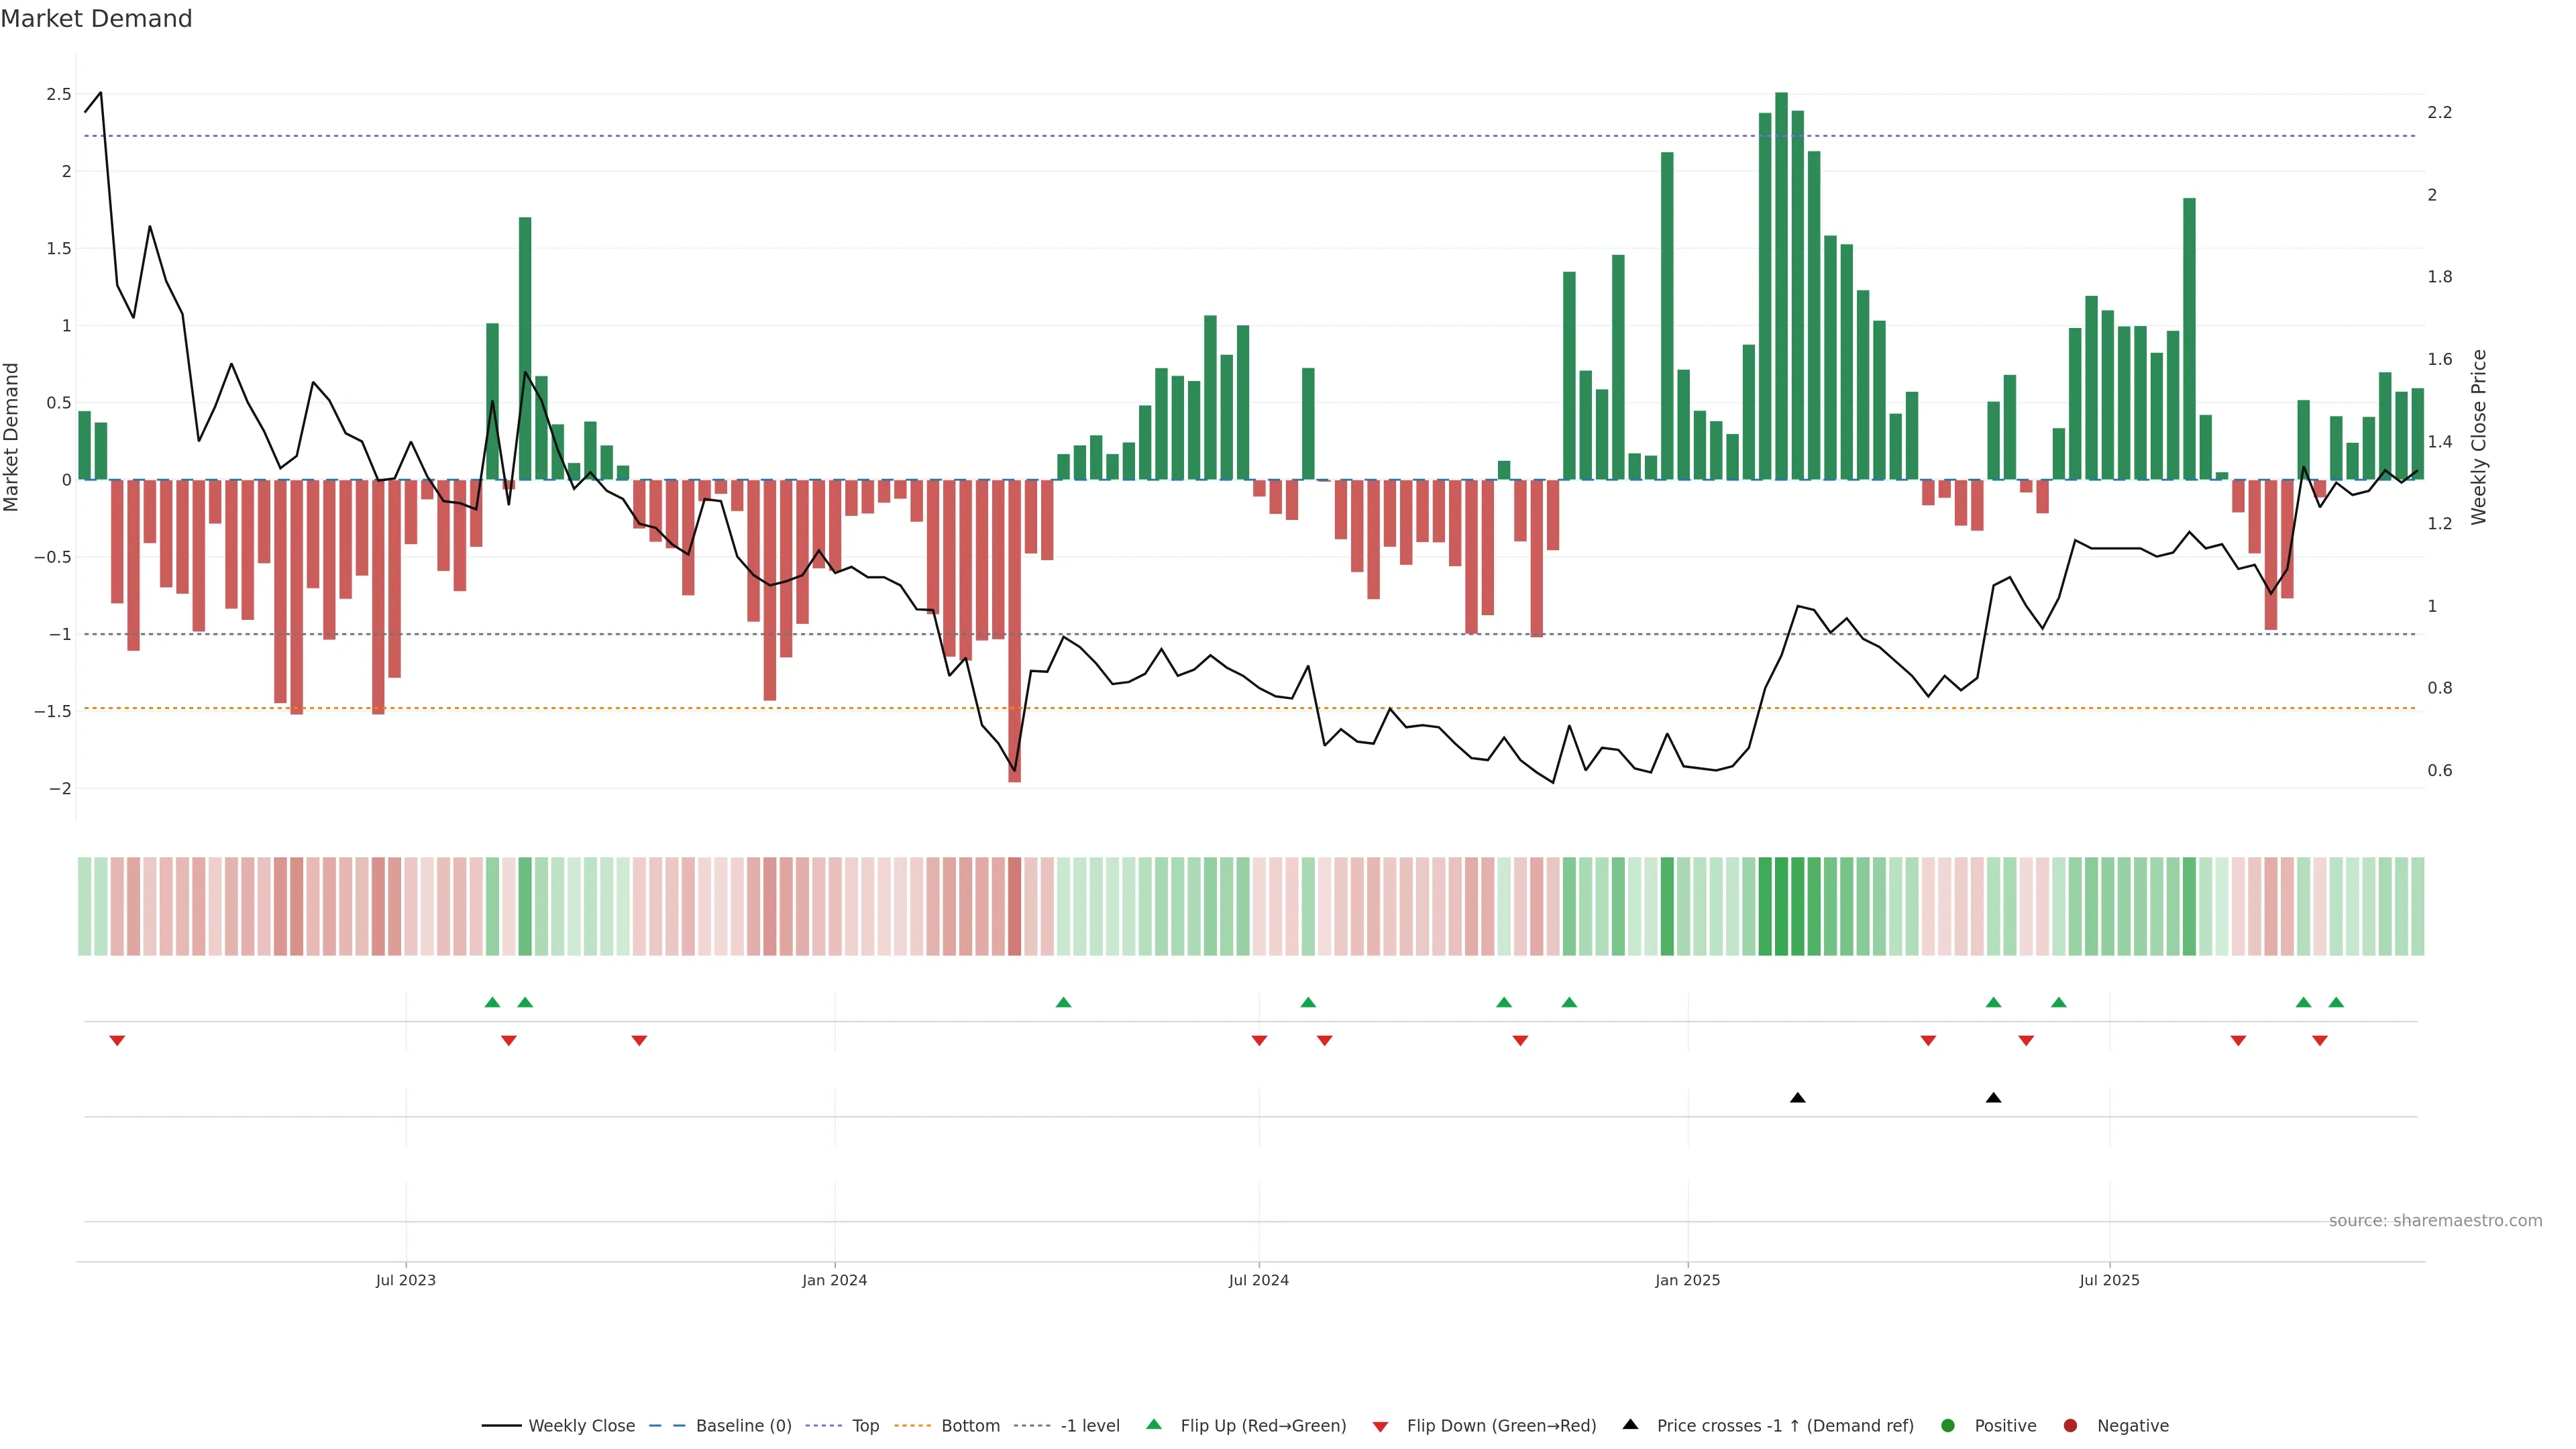The height and width of the screenshot is (1449, 2576).
Task: Click Flip Down red triangle legend icon
Action: pyautogui.click(x=1380, y=1426)
